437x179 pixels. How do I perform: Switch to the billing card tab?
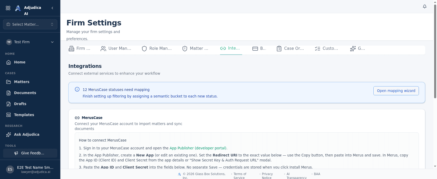pos(259,48)
